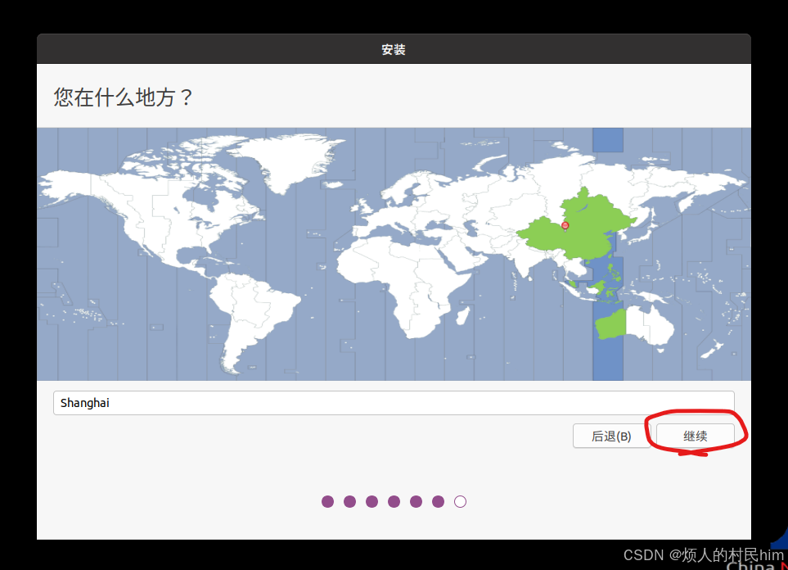The image size is (788, 570).
Task: Click the first filled progress dot
Action: [327, 501]
